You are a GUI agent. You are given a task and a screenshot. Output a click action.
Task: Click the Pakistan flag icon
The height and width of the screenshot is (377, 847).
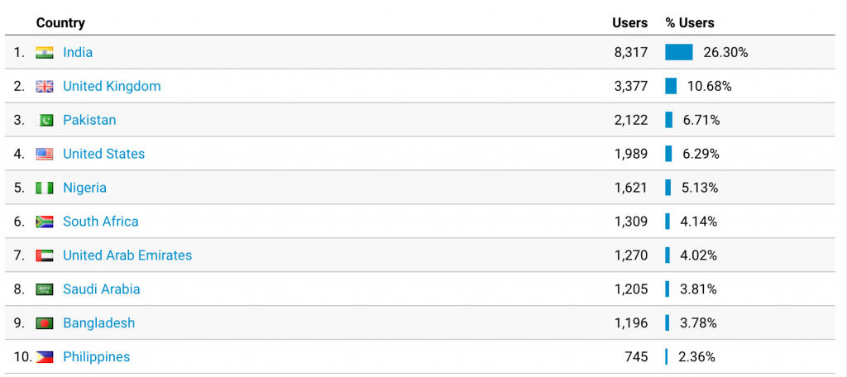pyautogui.click(x=45, y=120)
